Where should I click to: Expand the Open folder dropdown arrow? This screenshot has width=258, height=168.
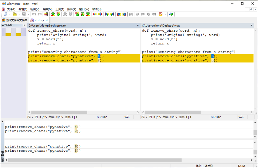(19, 14)
